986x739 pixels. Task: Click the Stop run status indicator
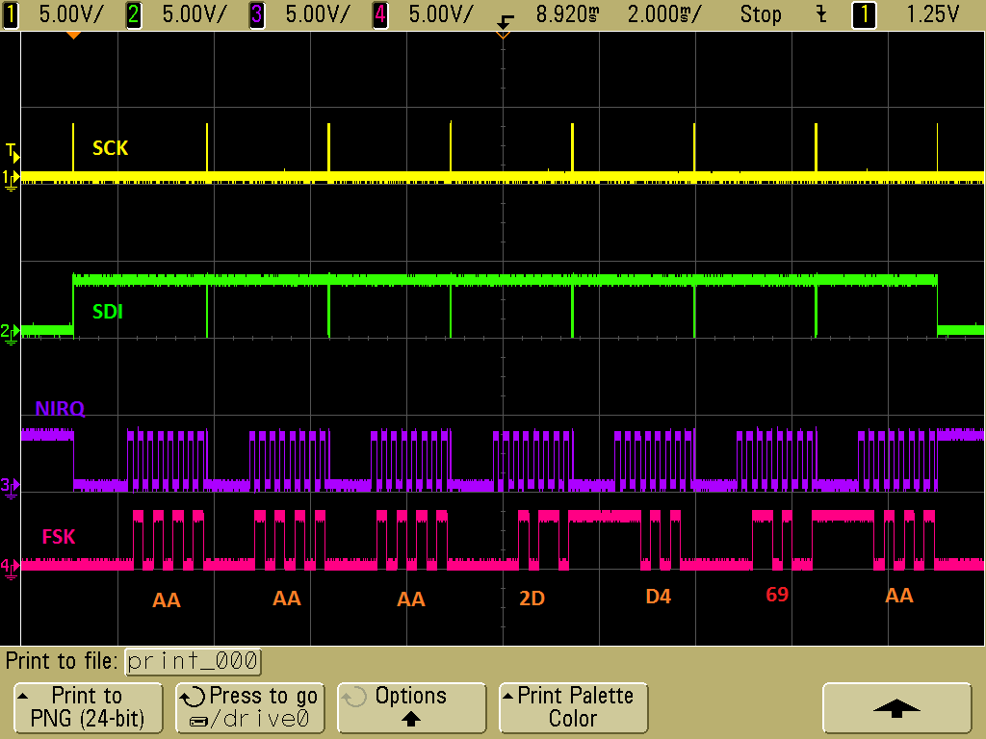pos(761,14)
